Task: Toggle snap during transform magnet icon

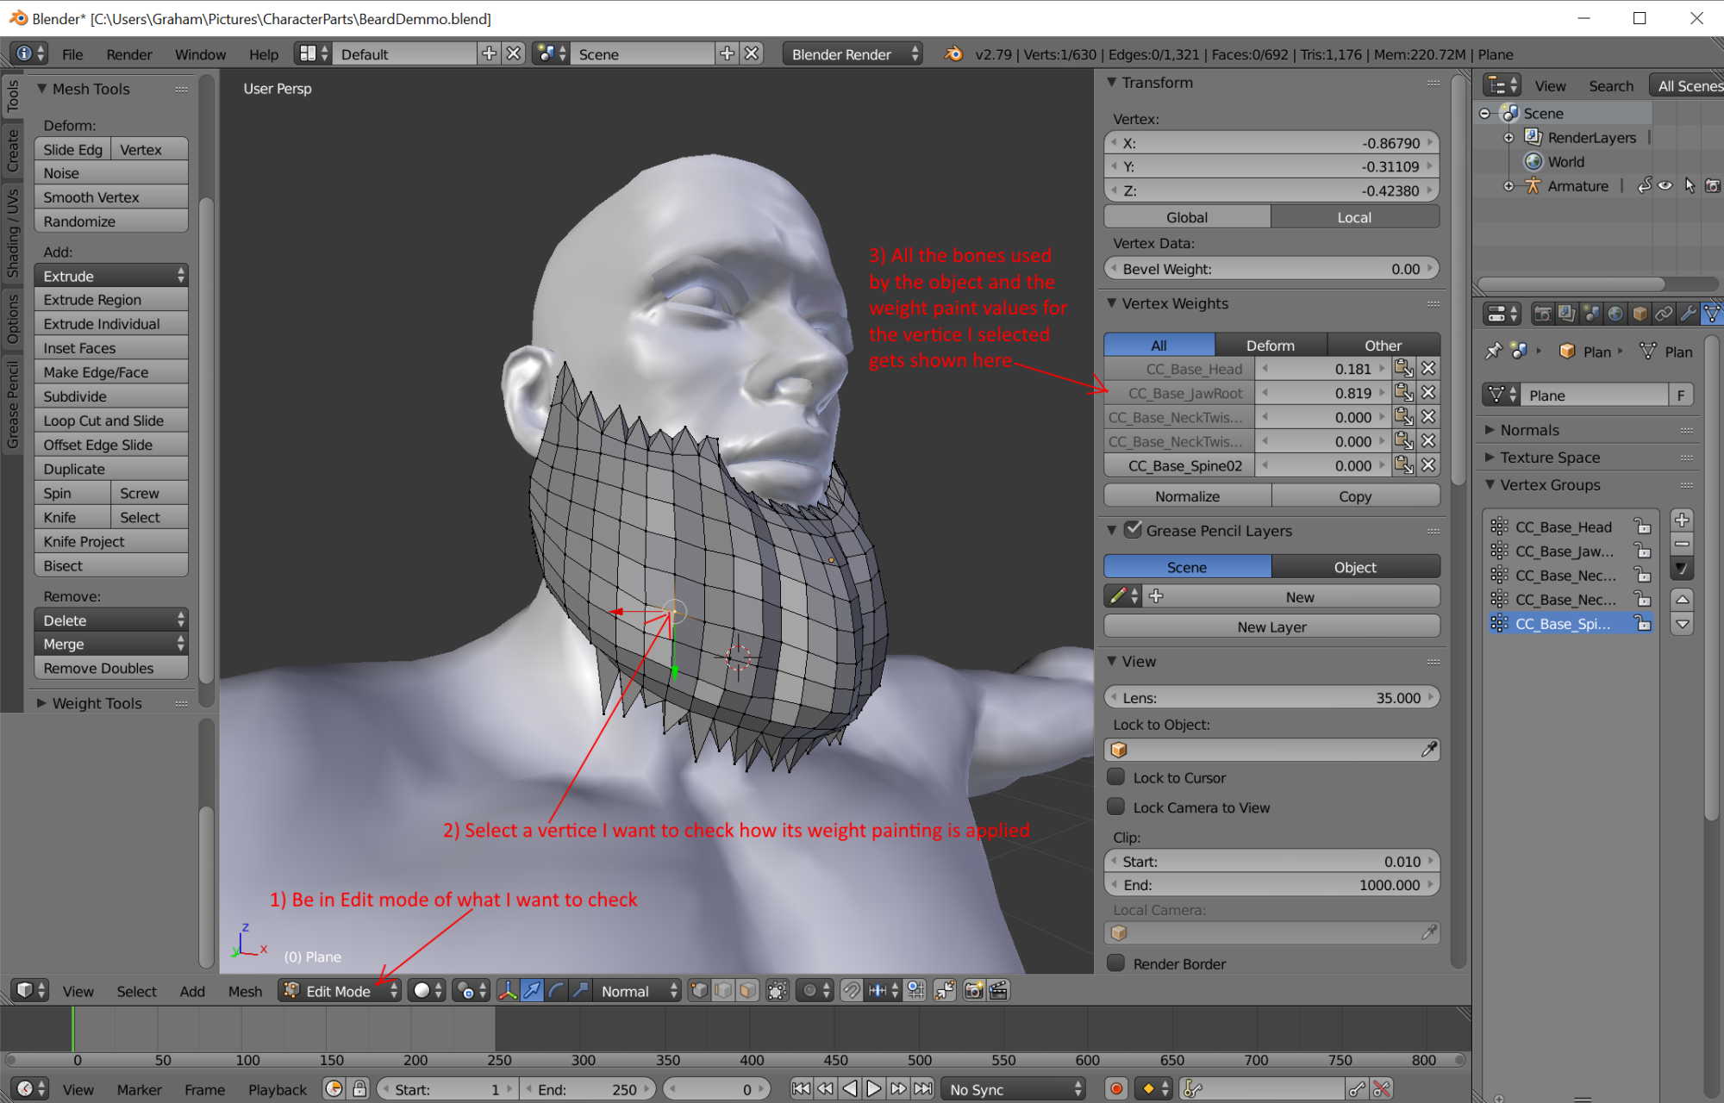Action: click(x=851, y=991)
